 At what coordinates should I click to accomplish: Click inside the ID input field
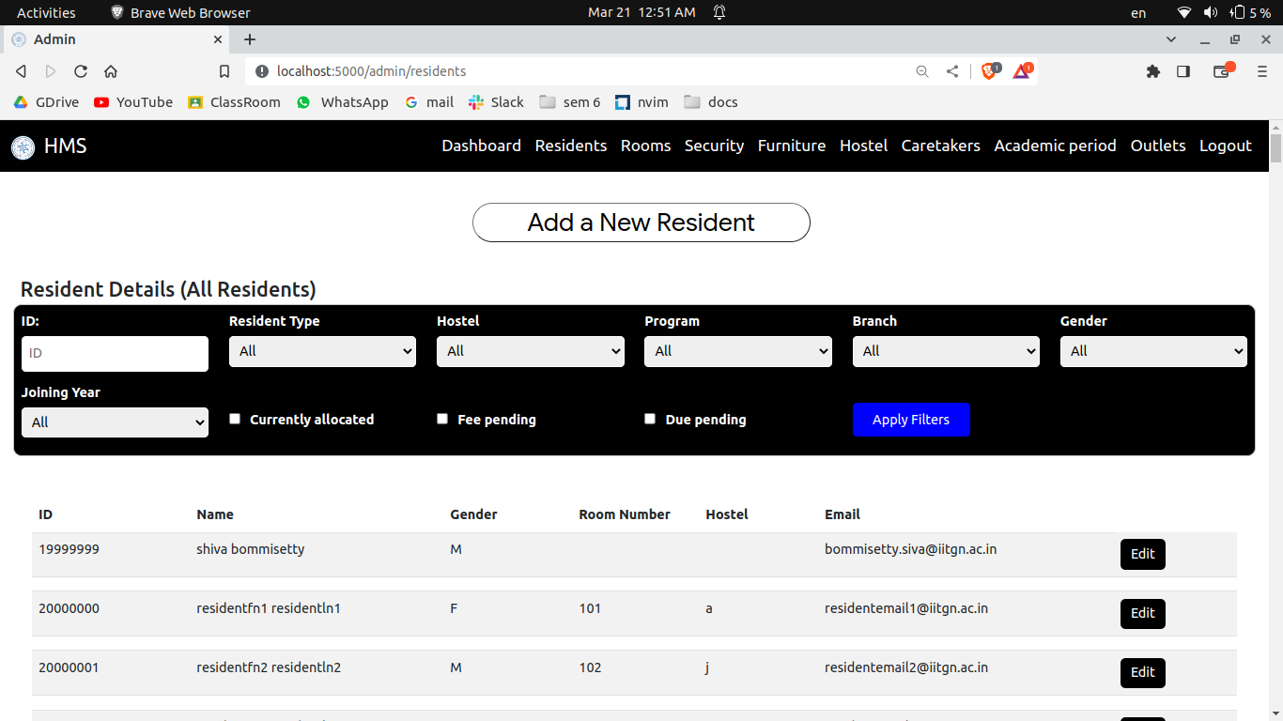115,354
